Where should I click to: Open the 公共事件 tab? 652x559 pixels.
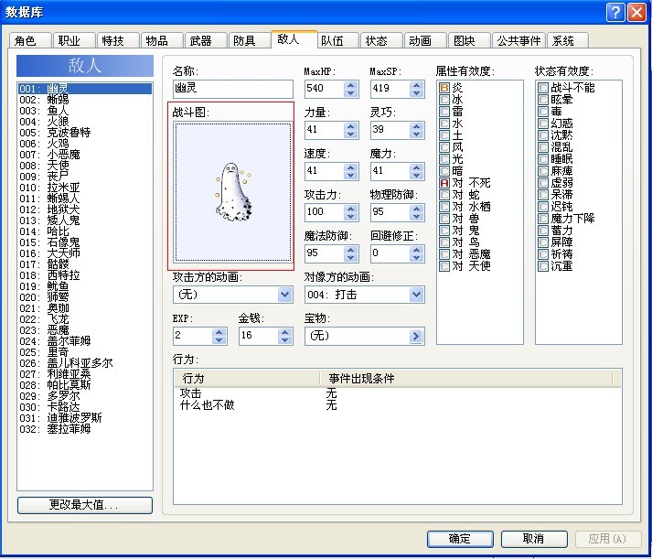518,41
